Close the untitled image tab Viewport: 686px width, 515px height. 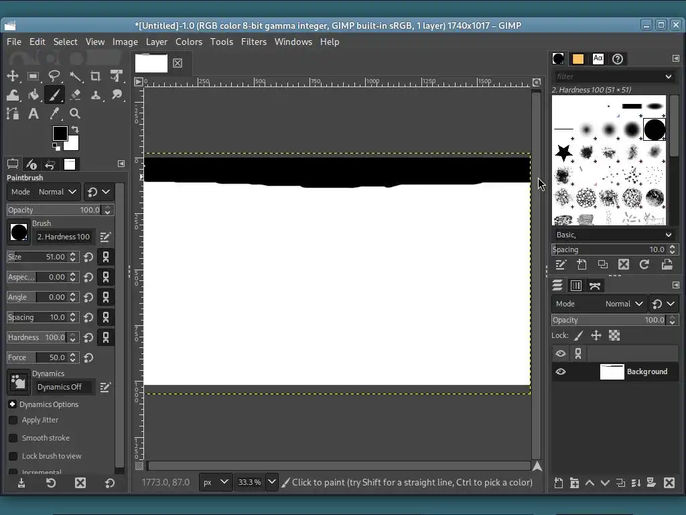click(177, 63)
